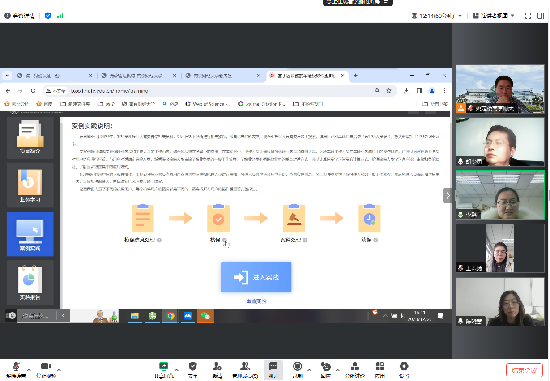
Task: Expand the meeting timer dropdown arrow
Action: coord(460,16)
